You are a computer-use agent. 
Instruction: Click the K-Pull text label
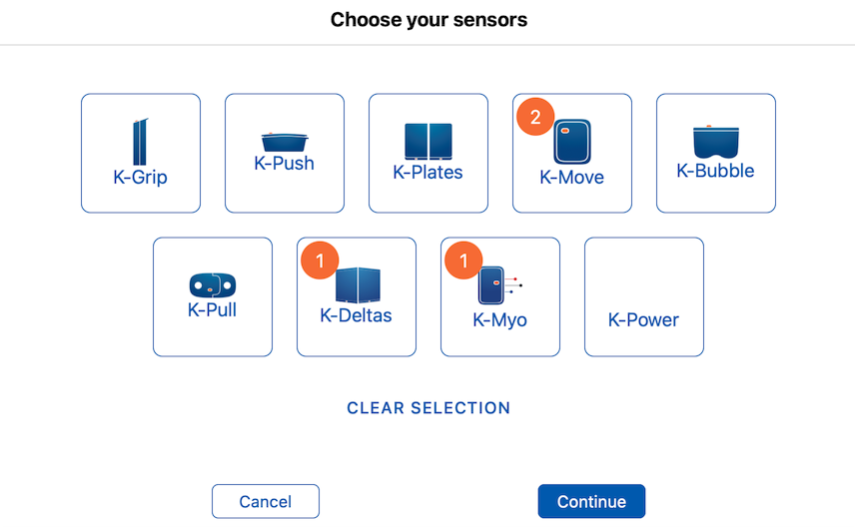[212, 309]
